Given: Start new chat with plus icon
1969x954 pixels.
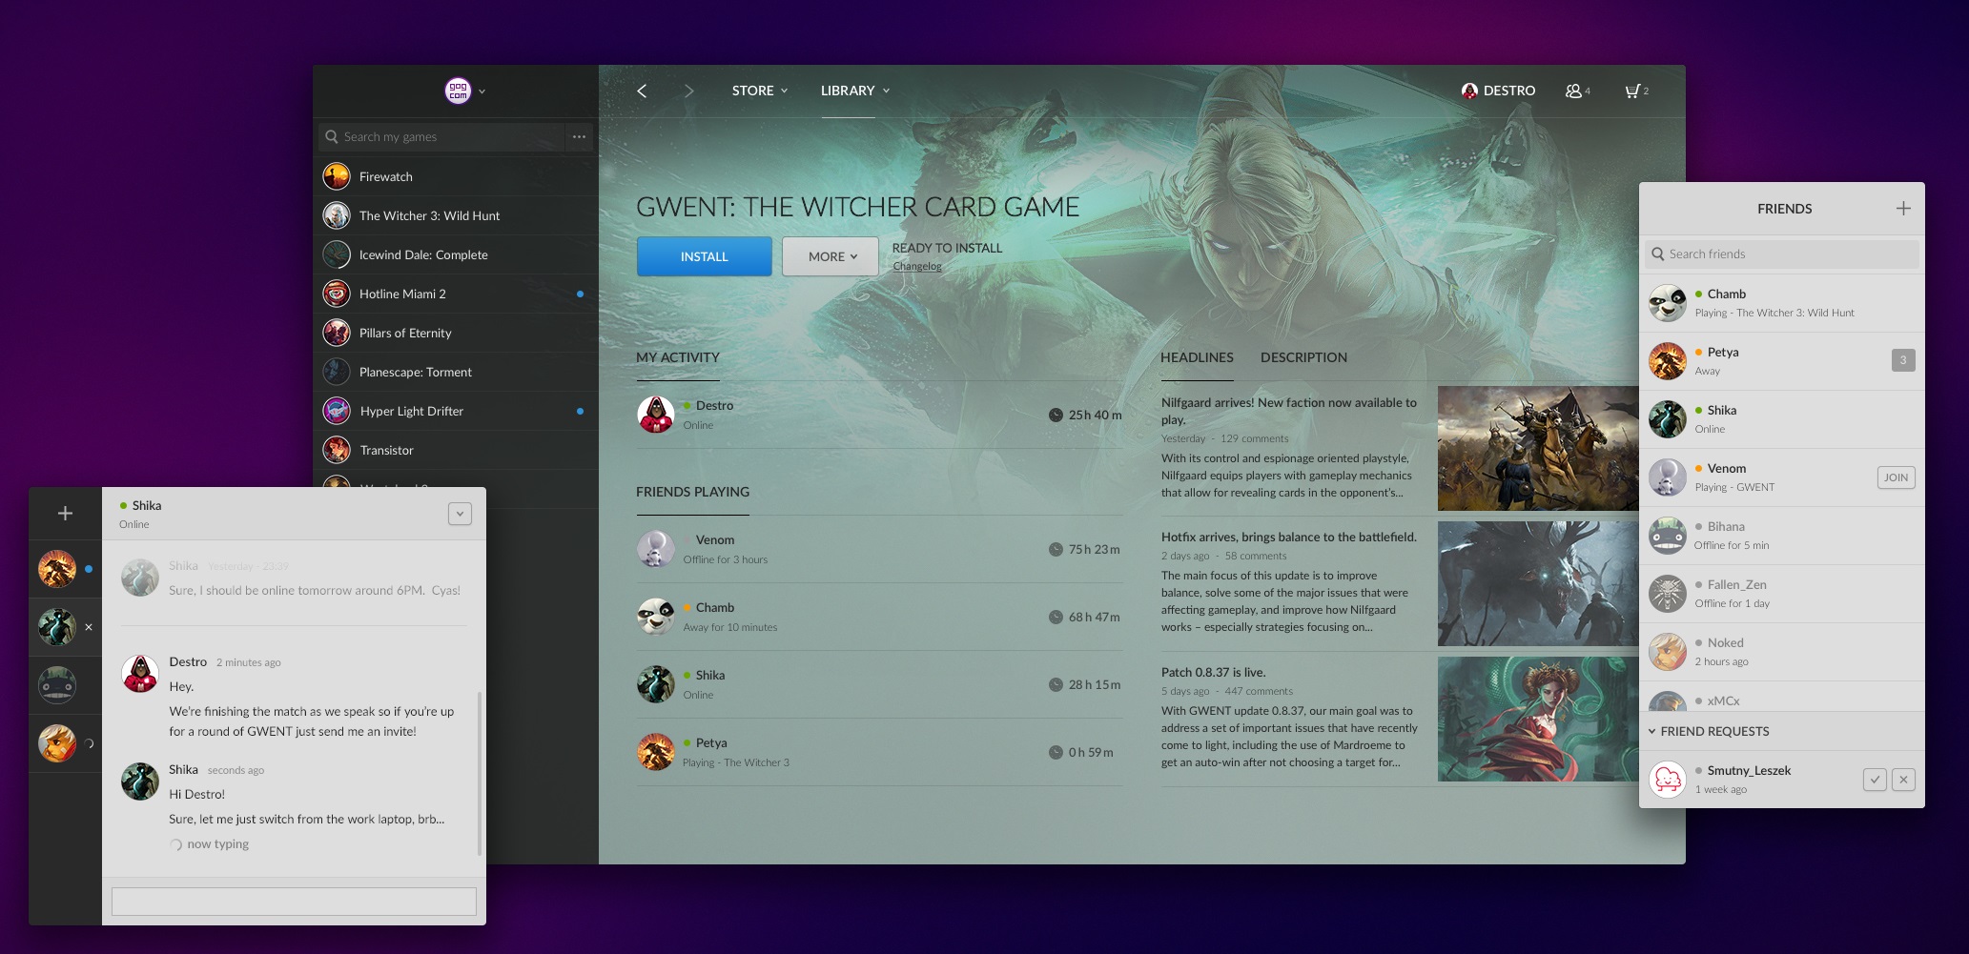Looking at the screenshot, I should click(x=65, y=514).
